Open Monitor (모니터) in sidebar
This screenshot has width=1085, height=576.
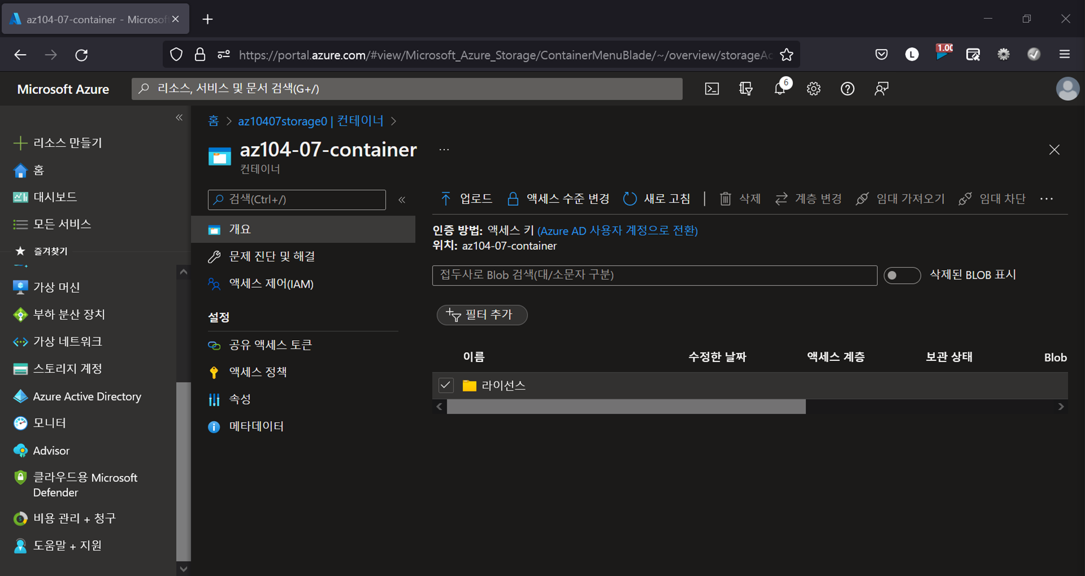pos(39,423)
